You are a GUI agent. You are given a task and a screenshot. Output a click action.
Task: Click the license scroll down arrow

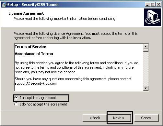point(146,88)
